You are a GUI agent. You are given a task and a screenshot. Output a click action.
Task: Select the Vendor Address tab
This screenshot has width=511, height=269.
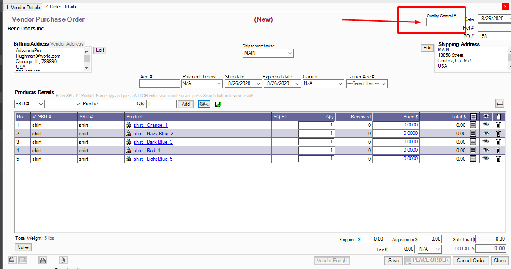(67, 44)
